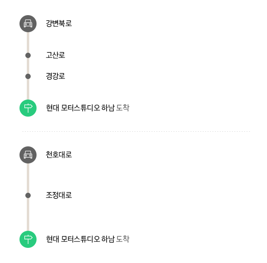Click route line segment between 강변북로 and 고산로
Viewport: 267px width, 263px height.
pyautogui.click(x=28, y=42)
